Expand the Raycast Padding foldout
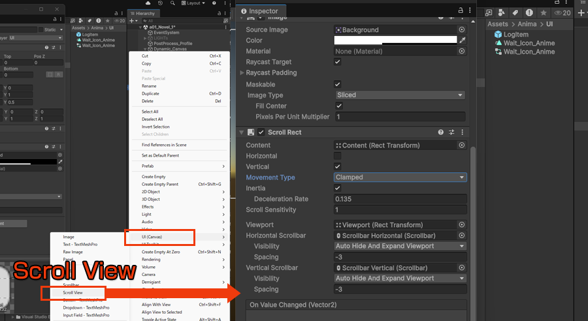The image size is (588, 321). tap(242, 73)
